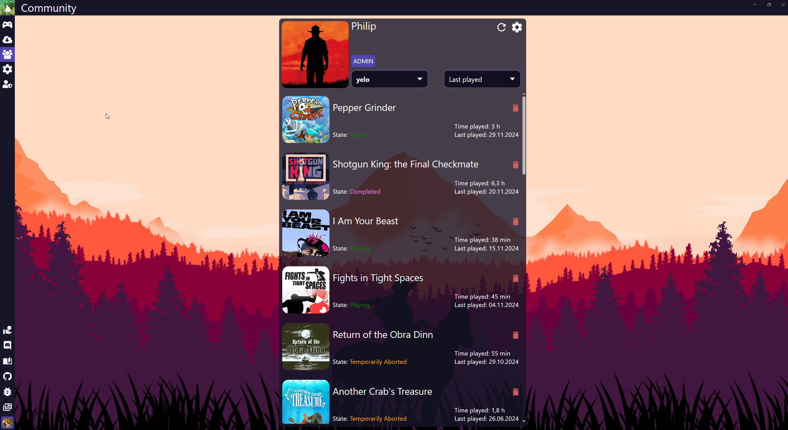
Task: Remove Return of the Obra Dinn entry
Action: [x=515, y=335]
